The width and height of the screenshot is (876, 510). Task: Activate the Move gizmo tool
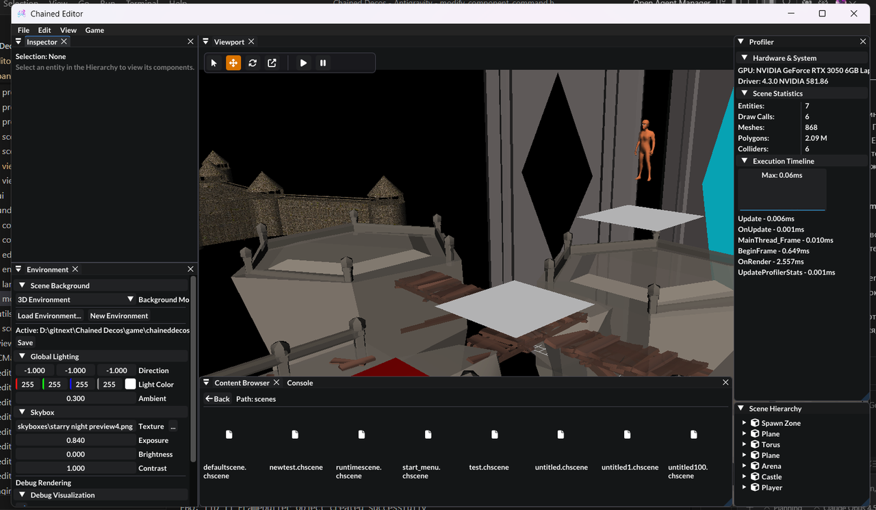233,62
